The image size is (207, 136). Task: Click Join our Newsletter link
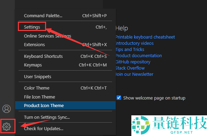point(134,74)
